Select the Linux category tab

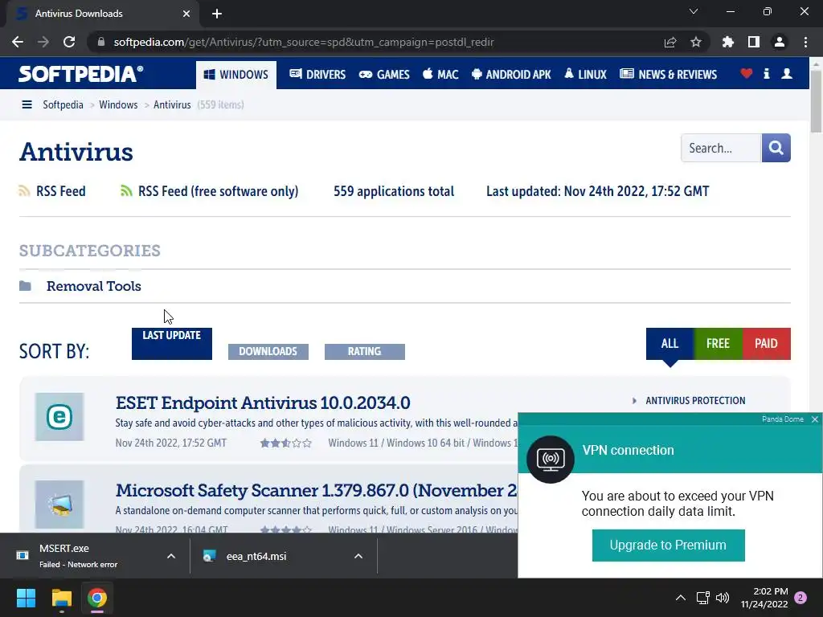[586, 75]
